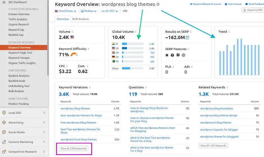Click the Related Keywords info icon
The image size is (264, 157).
227,87
